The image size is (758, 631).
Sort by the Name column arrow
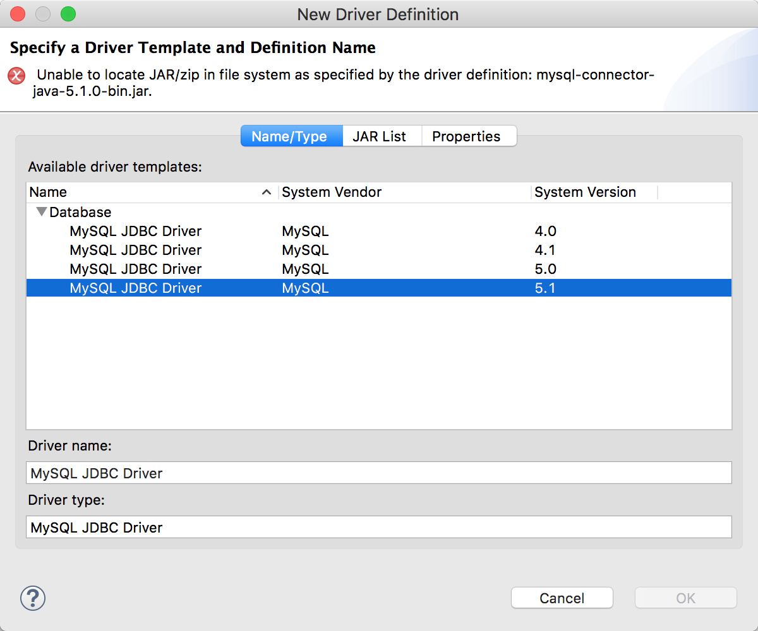[267, 192]
